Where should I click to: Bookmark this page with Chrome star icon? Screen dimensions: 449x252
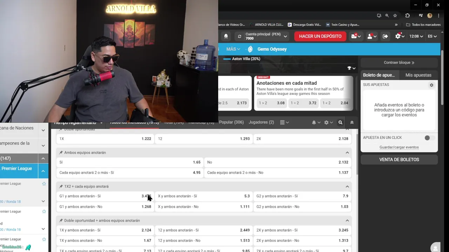[x=395, y=15]
